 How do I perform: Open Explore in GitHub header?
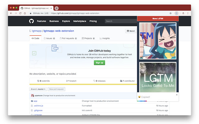tap(66, 21)
